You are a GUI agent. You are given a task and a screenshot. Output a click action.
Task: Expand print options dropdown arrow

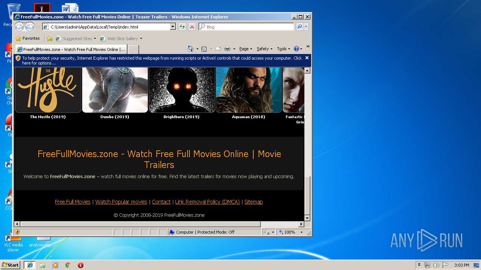234,49
